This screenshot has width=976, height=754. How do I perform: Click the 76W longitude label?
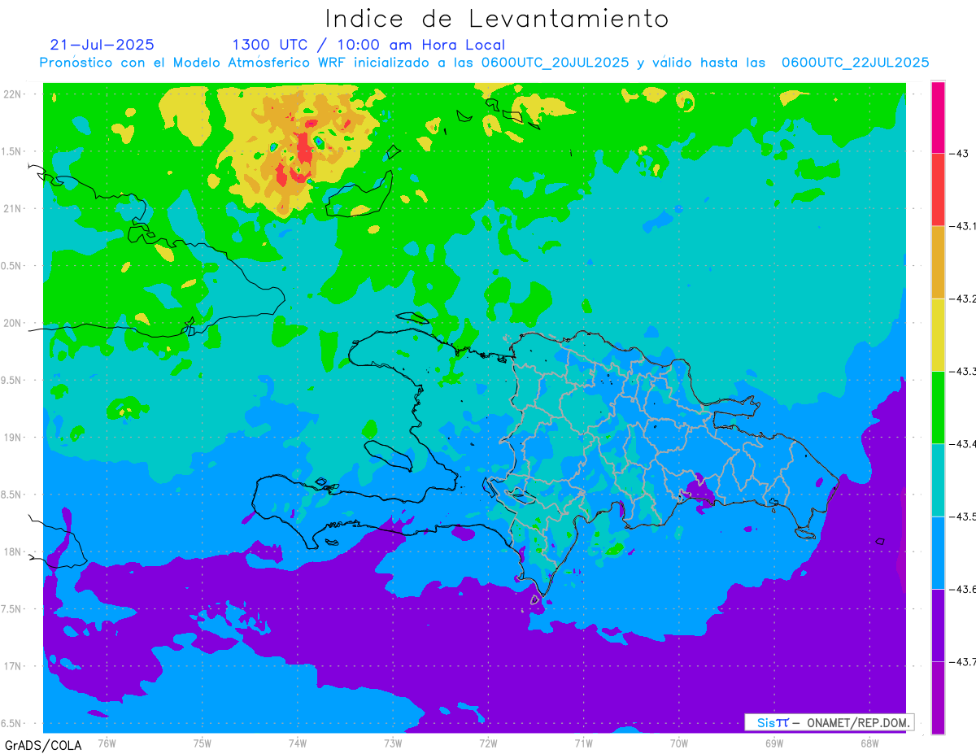click(107, 743)
